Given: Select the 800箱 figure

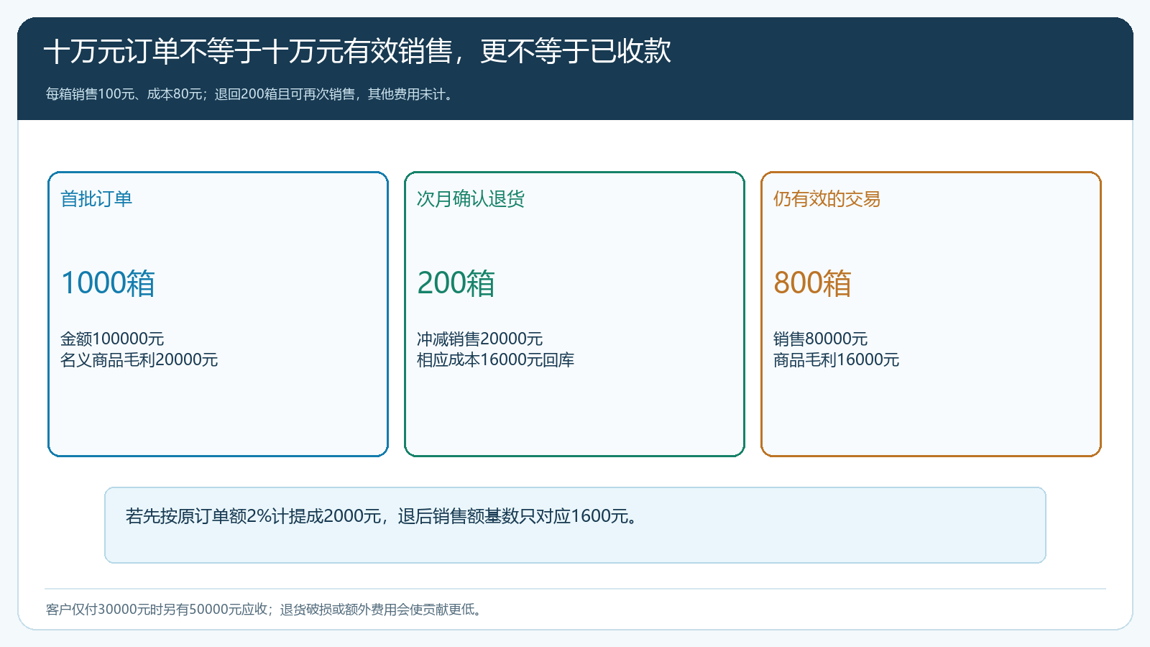Looking at the screenshot, I should coord(813,283).
